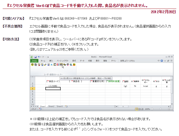
Task: Select the active アドイン ribbon tab
Action: pyautogui.click(x=114, y=61)
